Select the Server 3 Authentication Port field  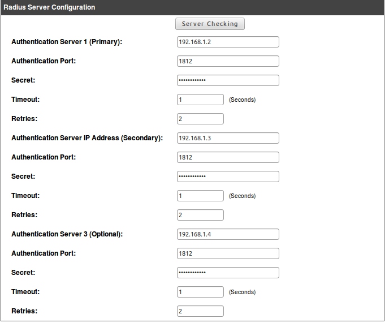coord(228,253)
